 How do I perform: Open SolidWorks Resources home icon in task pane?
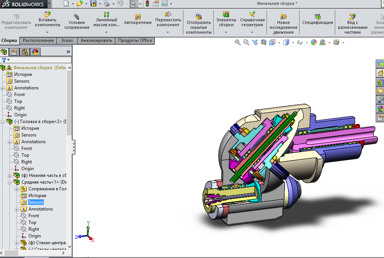[x=380, y=73]
